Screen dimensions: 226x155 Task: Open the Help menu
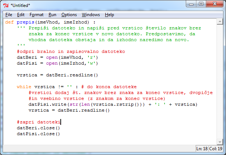(x=109, y=15)
